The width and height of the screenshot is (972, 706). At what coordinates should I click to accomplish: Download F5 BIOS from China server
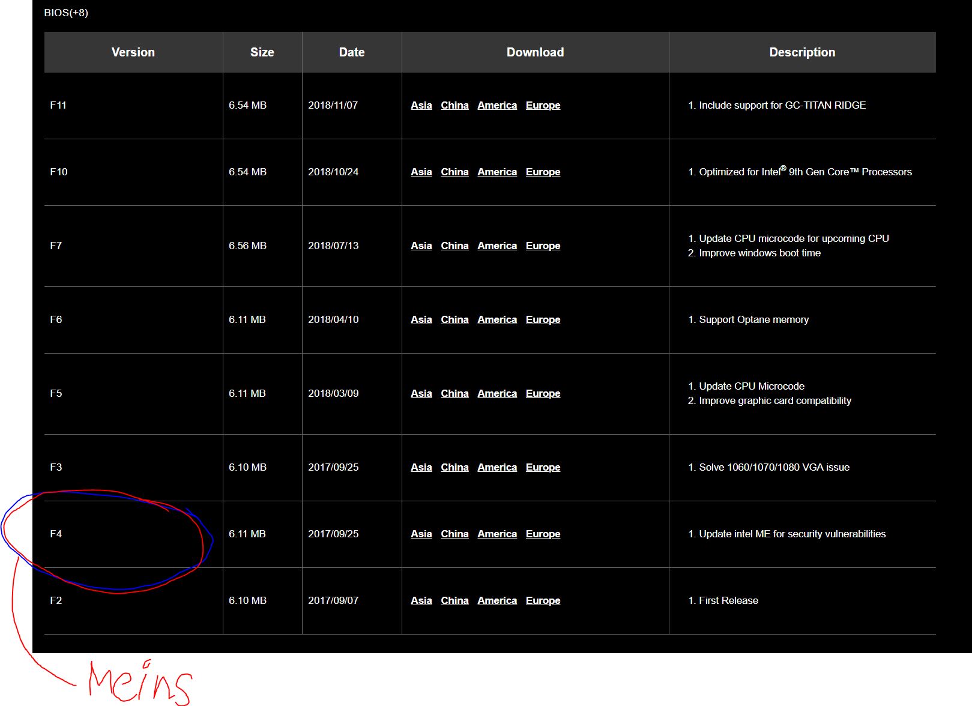454,393
